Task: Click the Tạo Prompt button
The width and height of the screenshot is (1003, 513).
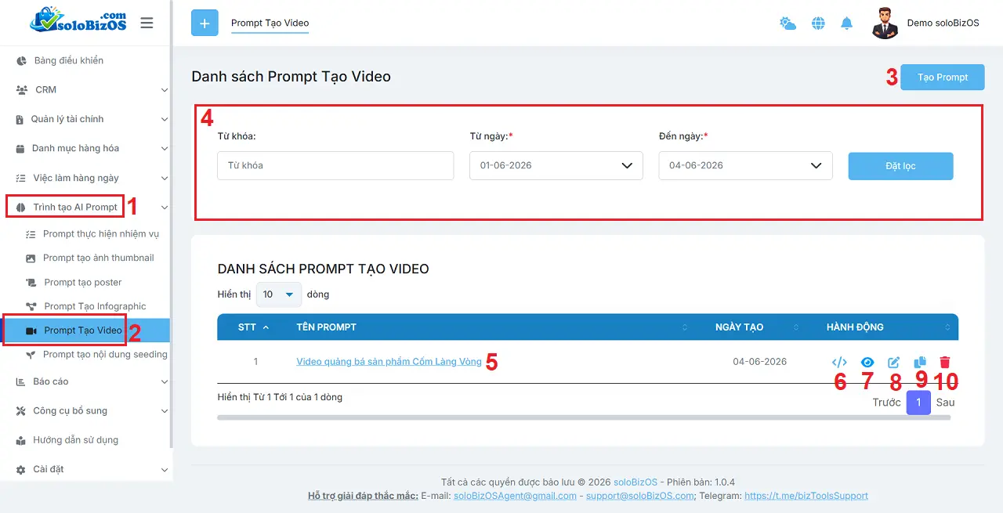Action: pyautogui.click(x=943, y=78)
